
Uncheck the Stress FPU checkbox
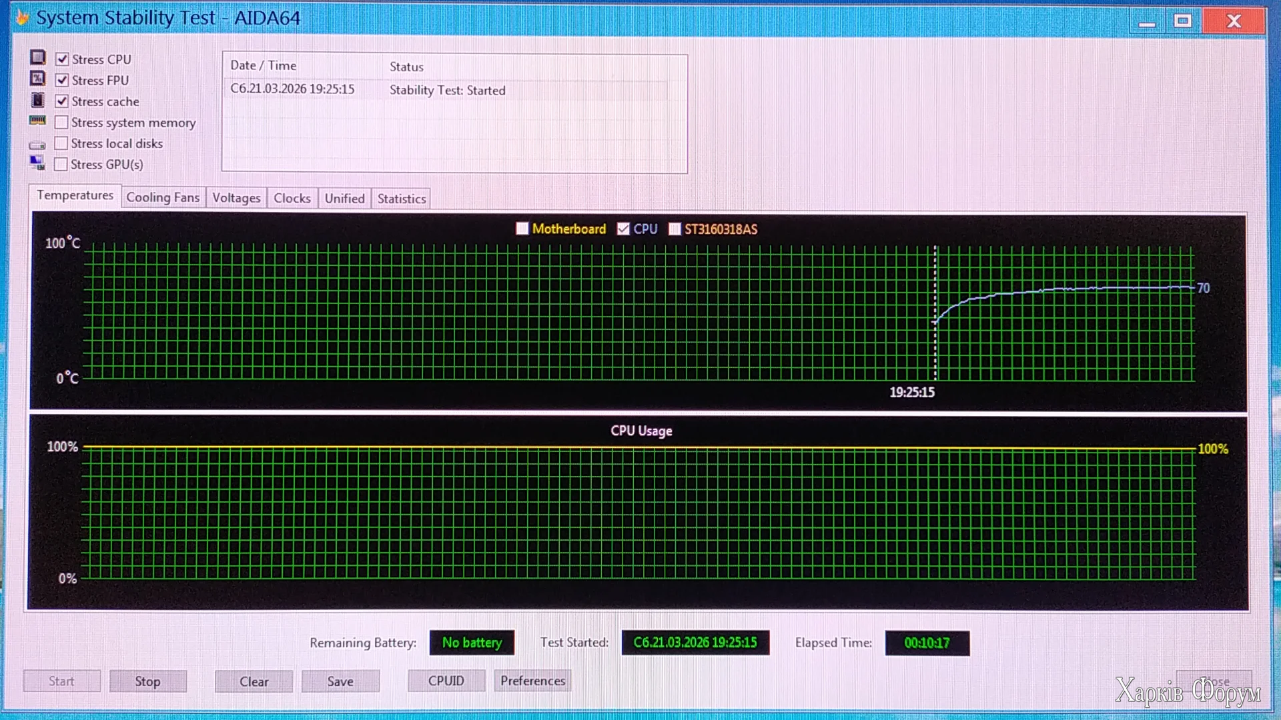click(62, 80)
